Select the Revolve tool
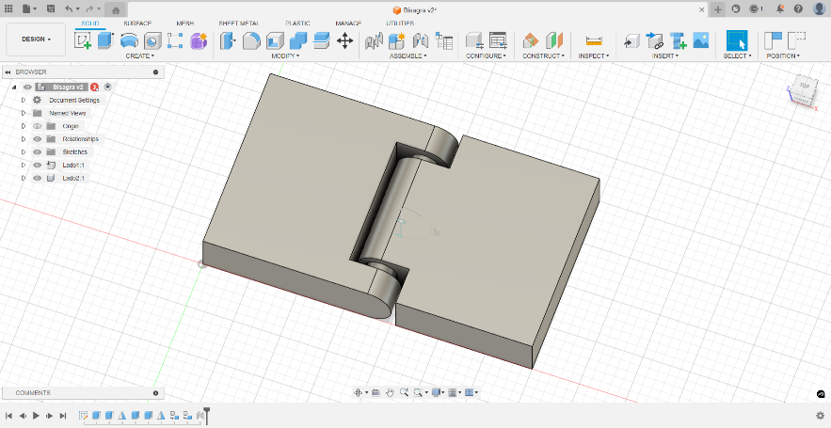 129,40
